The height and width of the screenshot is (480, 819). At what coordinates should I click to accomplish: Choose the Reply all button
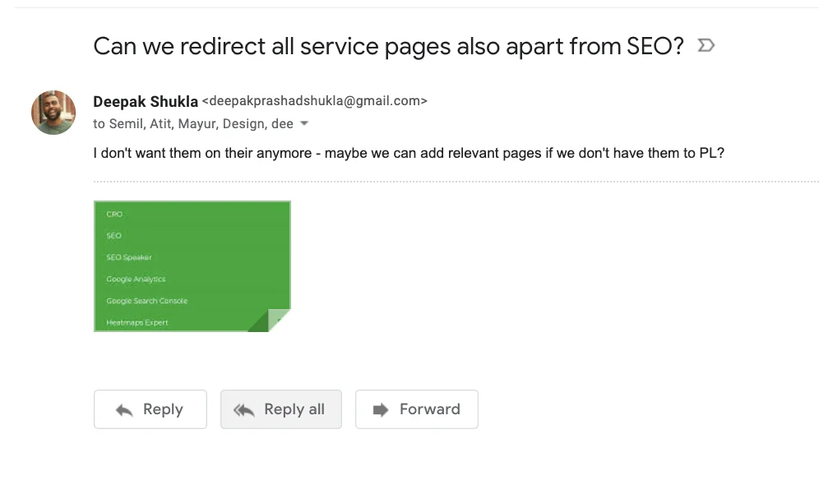(x=281, y=409)
